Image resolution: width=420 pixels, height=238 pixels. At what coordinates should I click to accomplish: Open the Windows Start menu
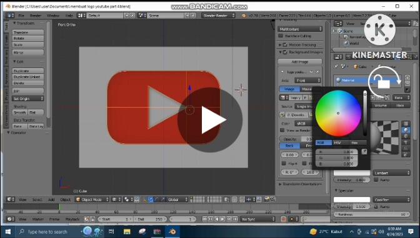coord(7,232)
